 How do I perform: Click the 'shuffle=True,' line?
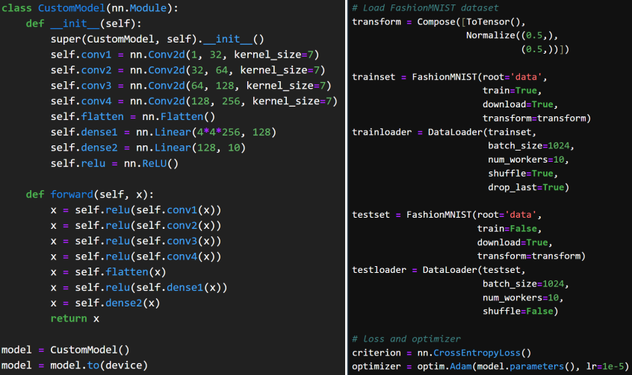(x=523, y=174)
